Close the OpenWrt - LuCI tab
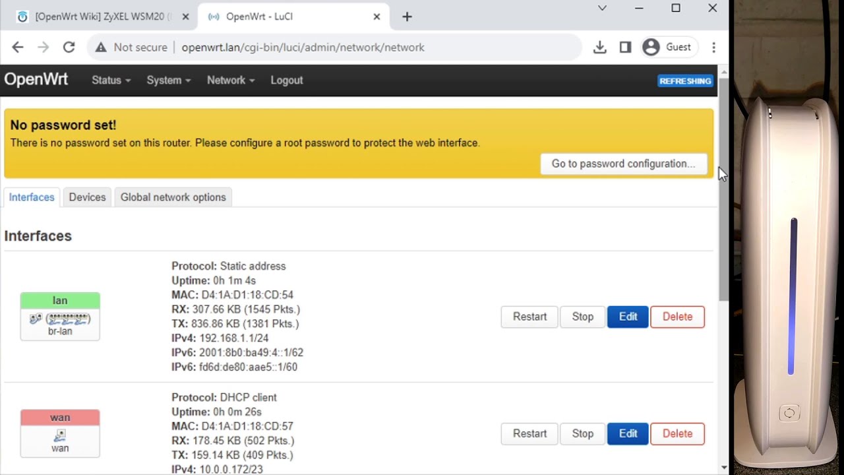 [377, 16]
